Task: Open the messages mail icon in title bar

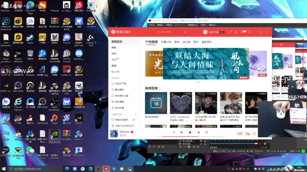Action: click(x=242, y=32)
